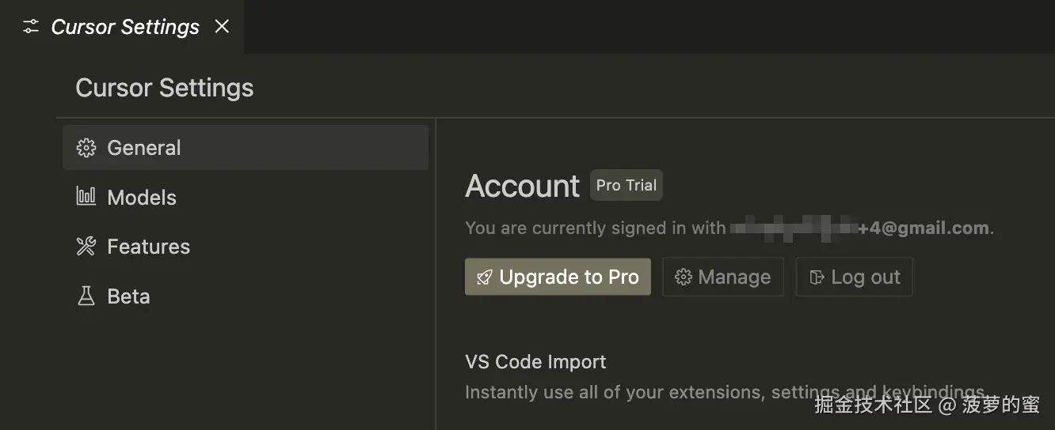Click the rocket icon on Upgrade to Pro
Viewport: 1055px width, 430px height.
pyautogui.click(x=484, y=277)
